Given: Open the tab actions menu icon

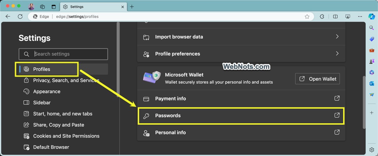Looking at the screenshot, I should [53, 7].
